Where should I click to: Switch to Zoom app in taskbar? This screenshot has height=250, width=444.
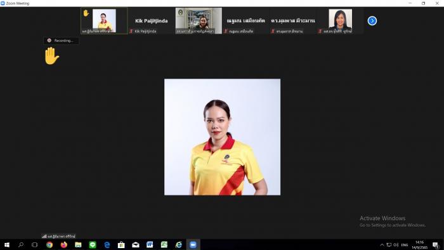click(x=193, y=245)
